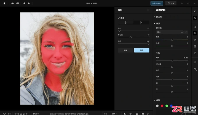This screenshot has height=115, width=198.
Task: Adjust the 白 whites slider
Action: pyautogui.click(x=172, y=86)
